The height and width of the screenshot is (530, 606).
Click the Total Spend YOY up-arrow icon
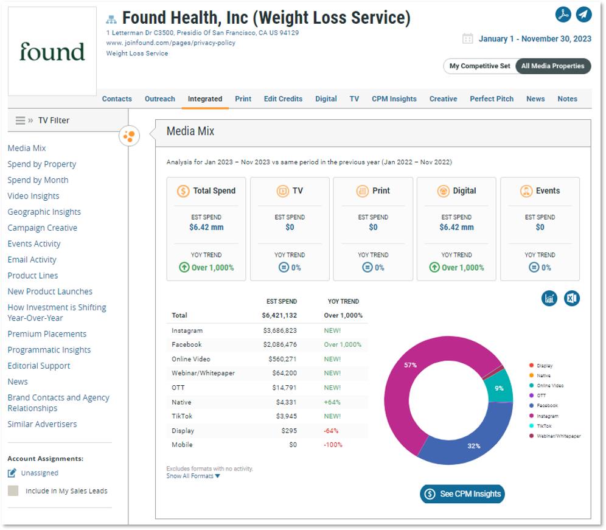[x=184, y=267]
